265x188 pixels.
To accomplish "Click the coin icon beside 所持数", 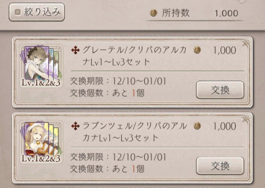I will pos(153,13).
